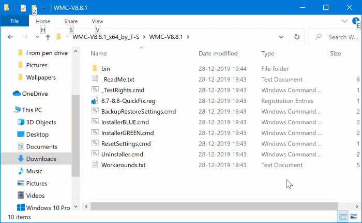Open the View ribbon tab
362x223 pixels.
tap(97, 21)
